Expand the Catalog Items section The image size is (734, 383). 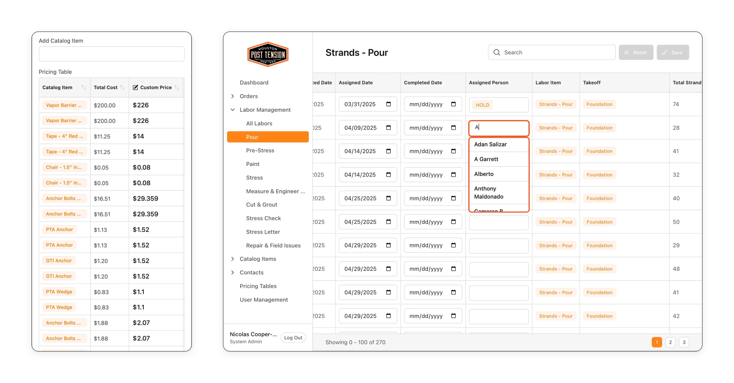tap(233, 259)
